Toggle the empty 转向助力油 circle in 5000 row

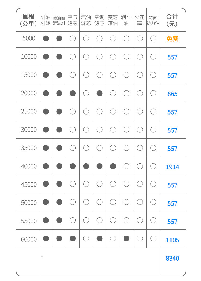[153, 38]
